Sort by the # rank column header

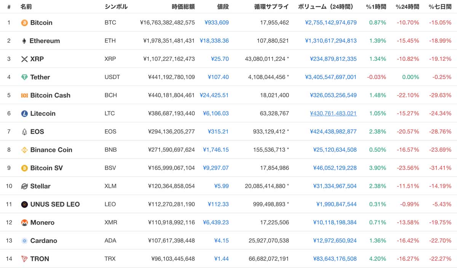[9, 7]
